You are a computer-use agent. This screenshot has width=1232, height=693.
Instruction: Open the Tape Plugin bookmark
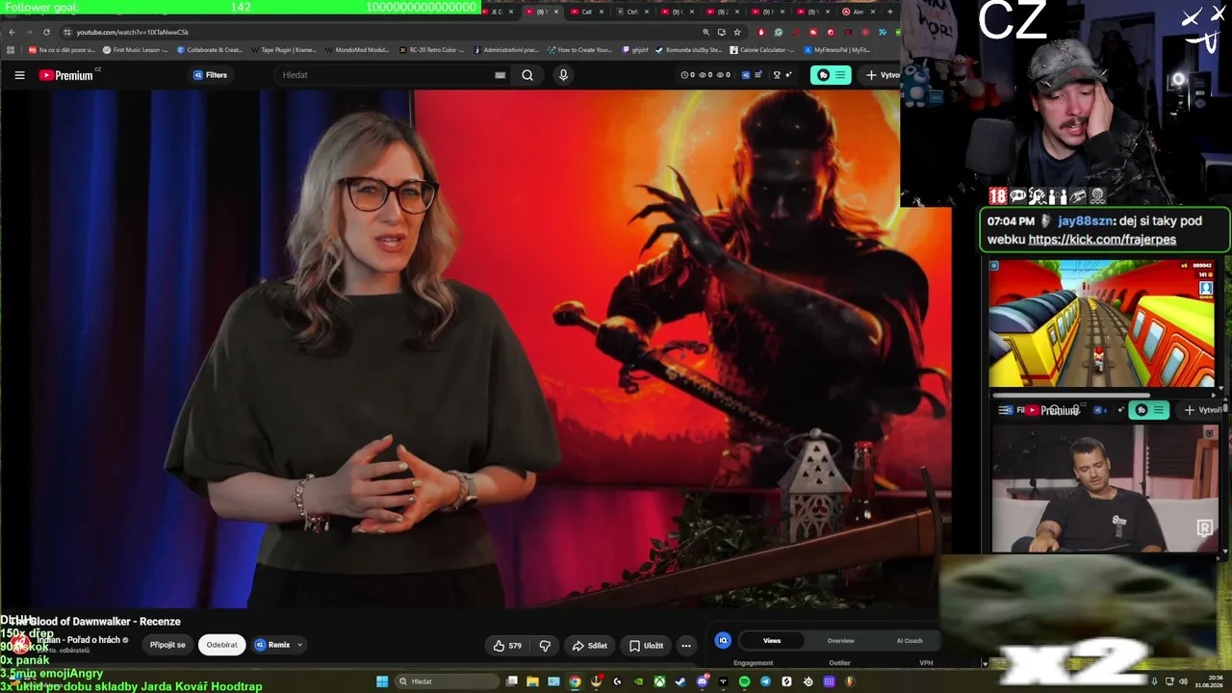click(284, 50)
